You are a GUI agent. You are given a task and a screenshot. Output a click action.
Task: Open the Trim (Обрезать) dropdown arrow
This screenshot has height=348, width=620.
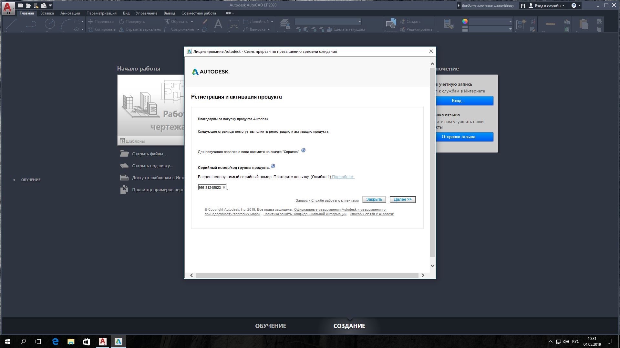tap(192, 22)
